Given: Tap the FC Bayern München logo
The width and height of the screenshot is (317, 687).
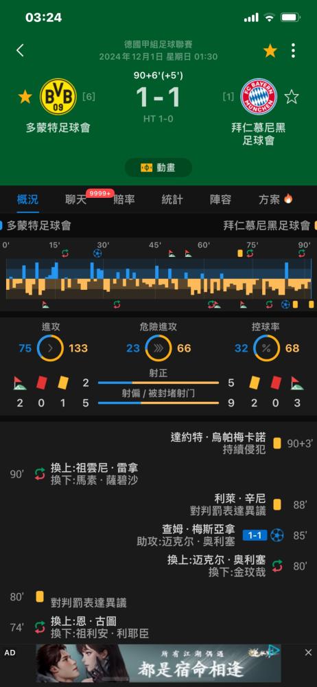Looking at the screenshot, I should (x=259, y=96).
